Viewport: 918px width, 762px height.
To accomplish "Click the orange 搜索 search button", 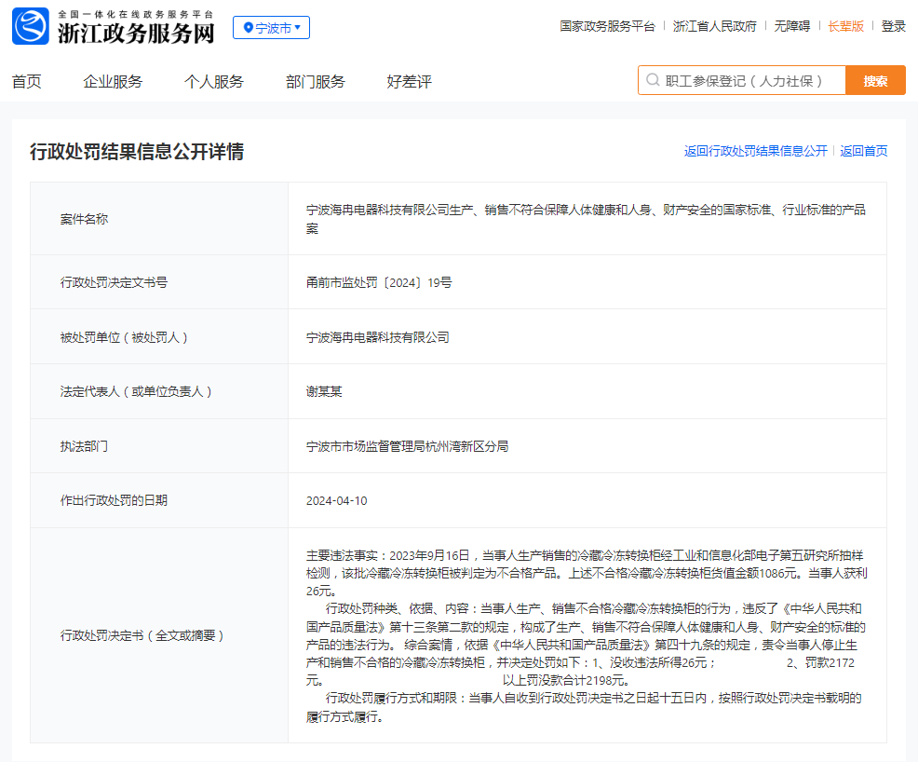I will click(x=875, y=80).
